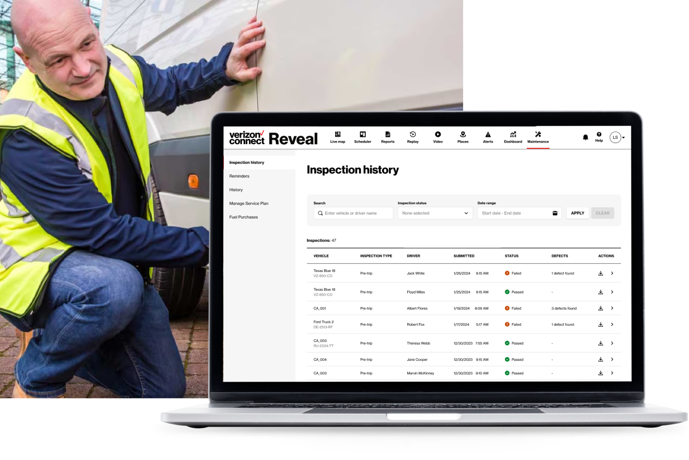Image resolution: width=689 pixels, height=460 pixels.
Task: Click the Help icon
Action: tap(599, 137)
